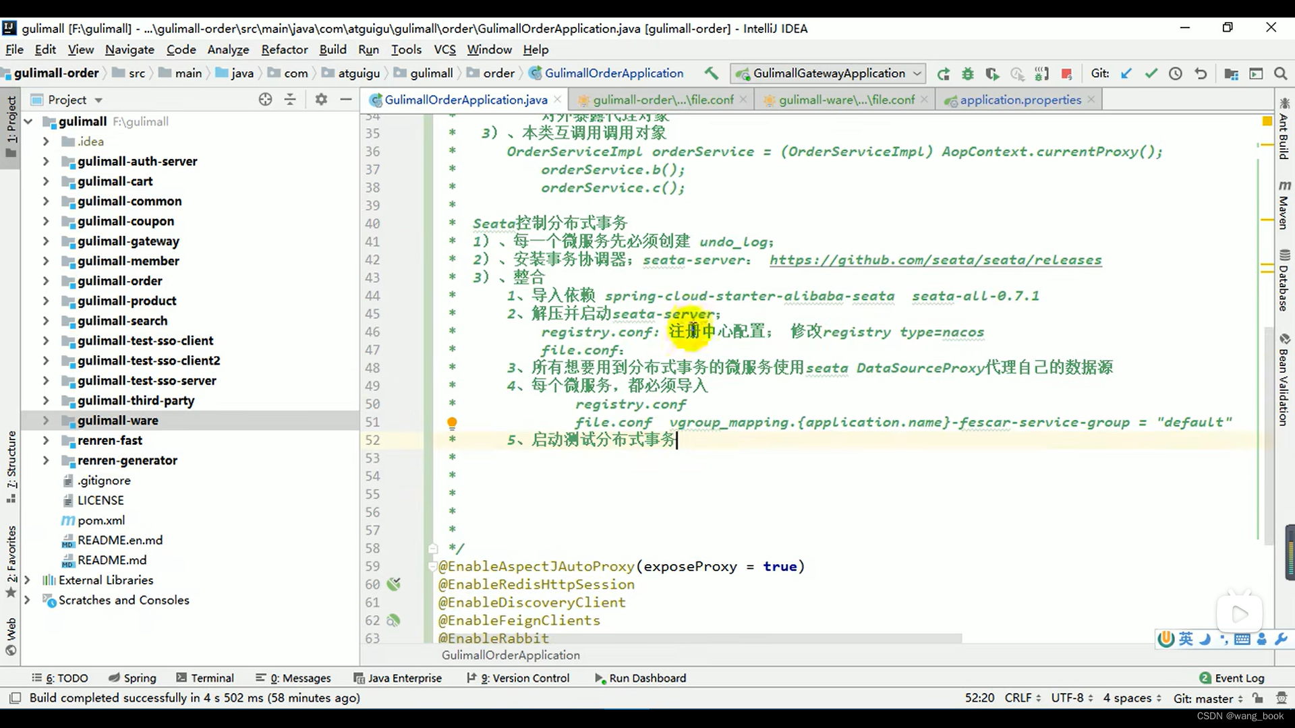Change file encoding UTF-8 in status bar

click(1072, 698)
